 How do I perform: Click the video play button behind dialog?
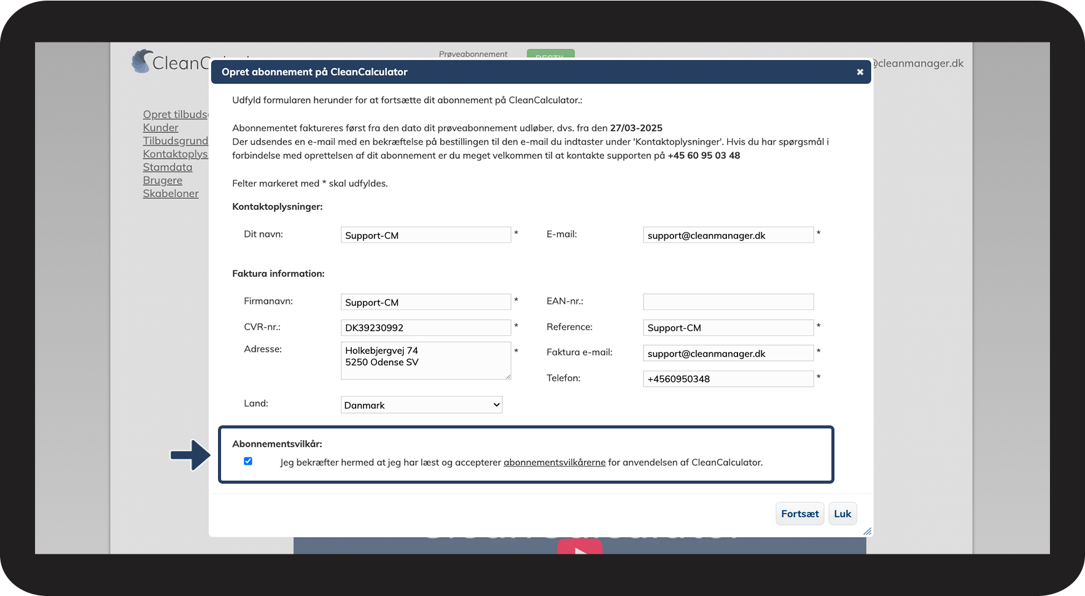coord(580,548)
